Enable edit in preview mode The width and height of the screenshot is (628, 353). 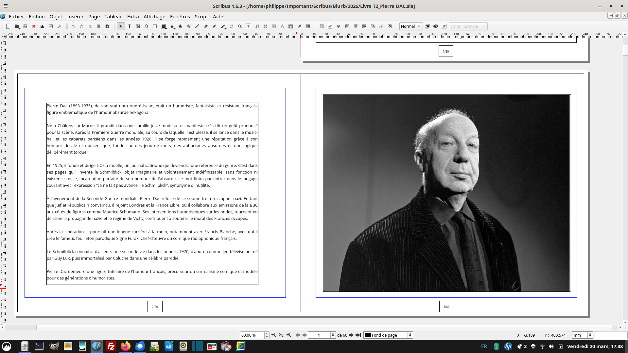(x=444, y=26)
